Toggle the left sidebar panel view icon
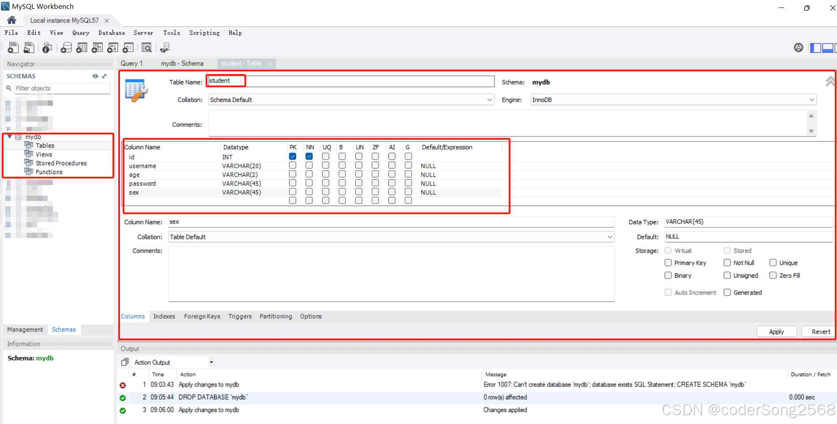The image size is (837, 424). 816,48
